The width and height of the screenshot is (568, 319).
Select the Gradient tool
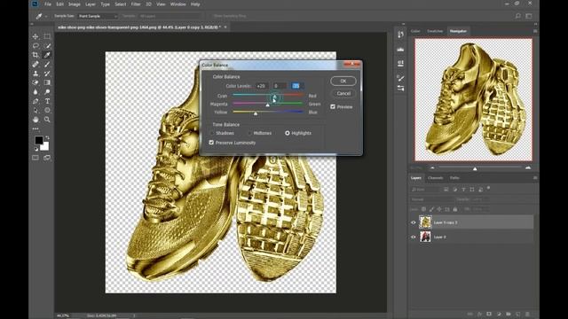[x=47, y=82]
